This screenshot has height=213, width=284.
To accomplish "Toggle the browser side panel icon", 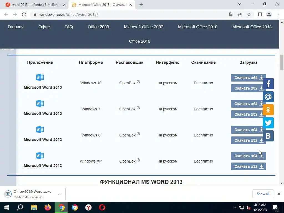I will coord(260,14).
